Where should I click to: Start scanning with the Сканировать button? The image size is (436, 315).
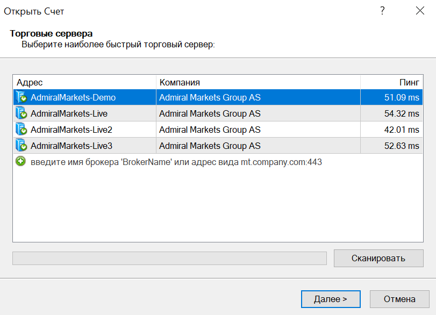click(378, 258)
